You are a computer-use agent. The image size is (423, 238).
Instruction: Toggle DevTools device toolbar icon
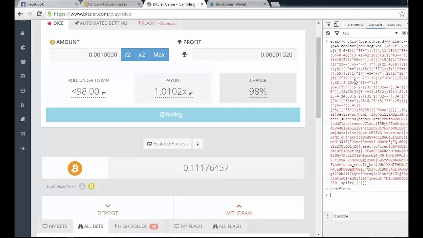pos(336,24)
